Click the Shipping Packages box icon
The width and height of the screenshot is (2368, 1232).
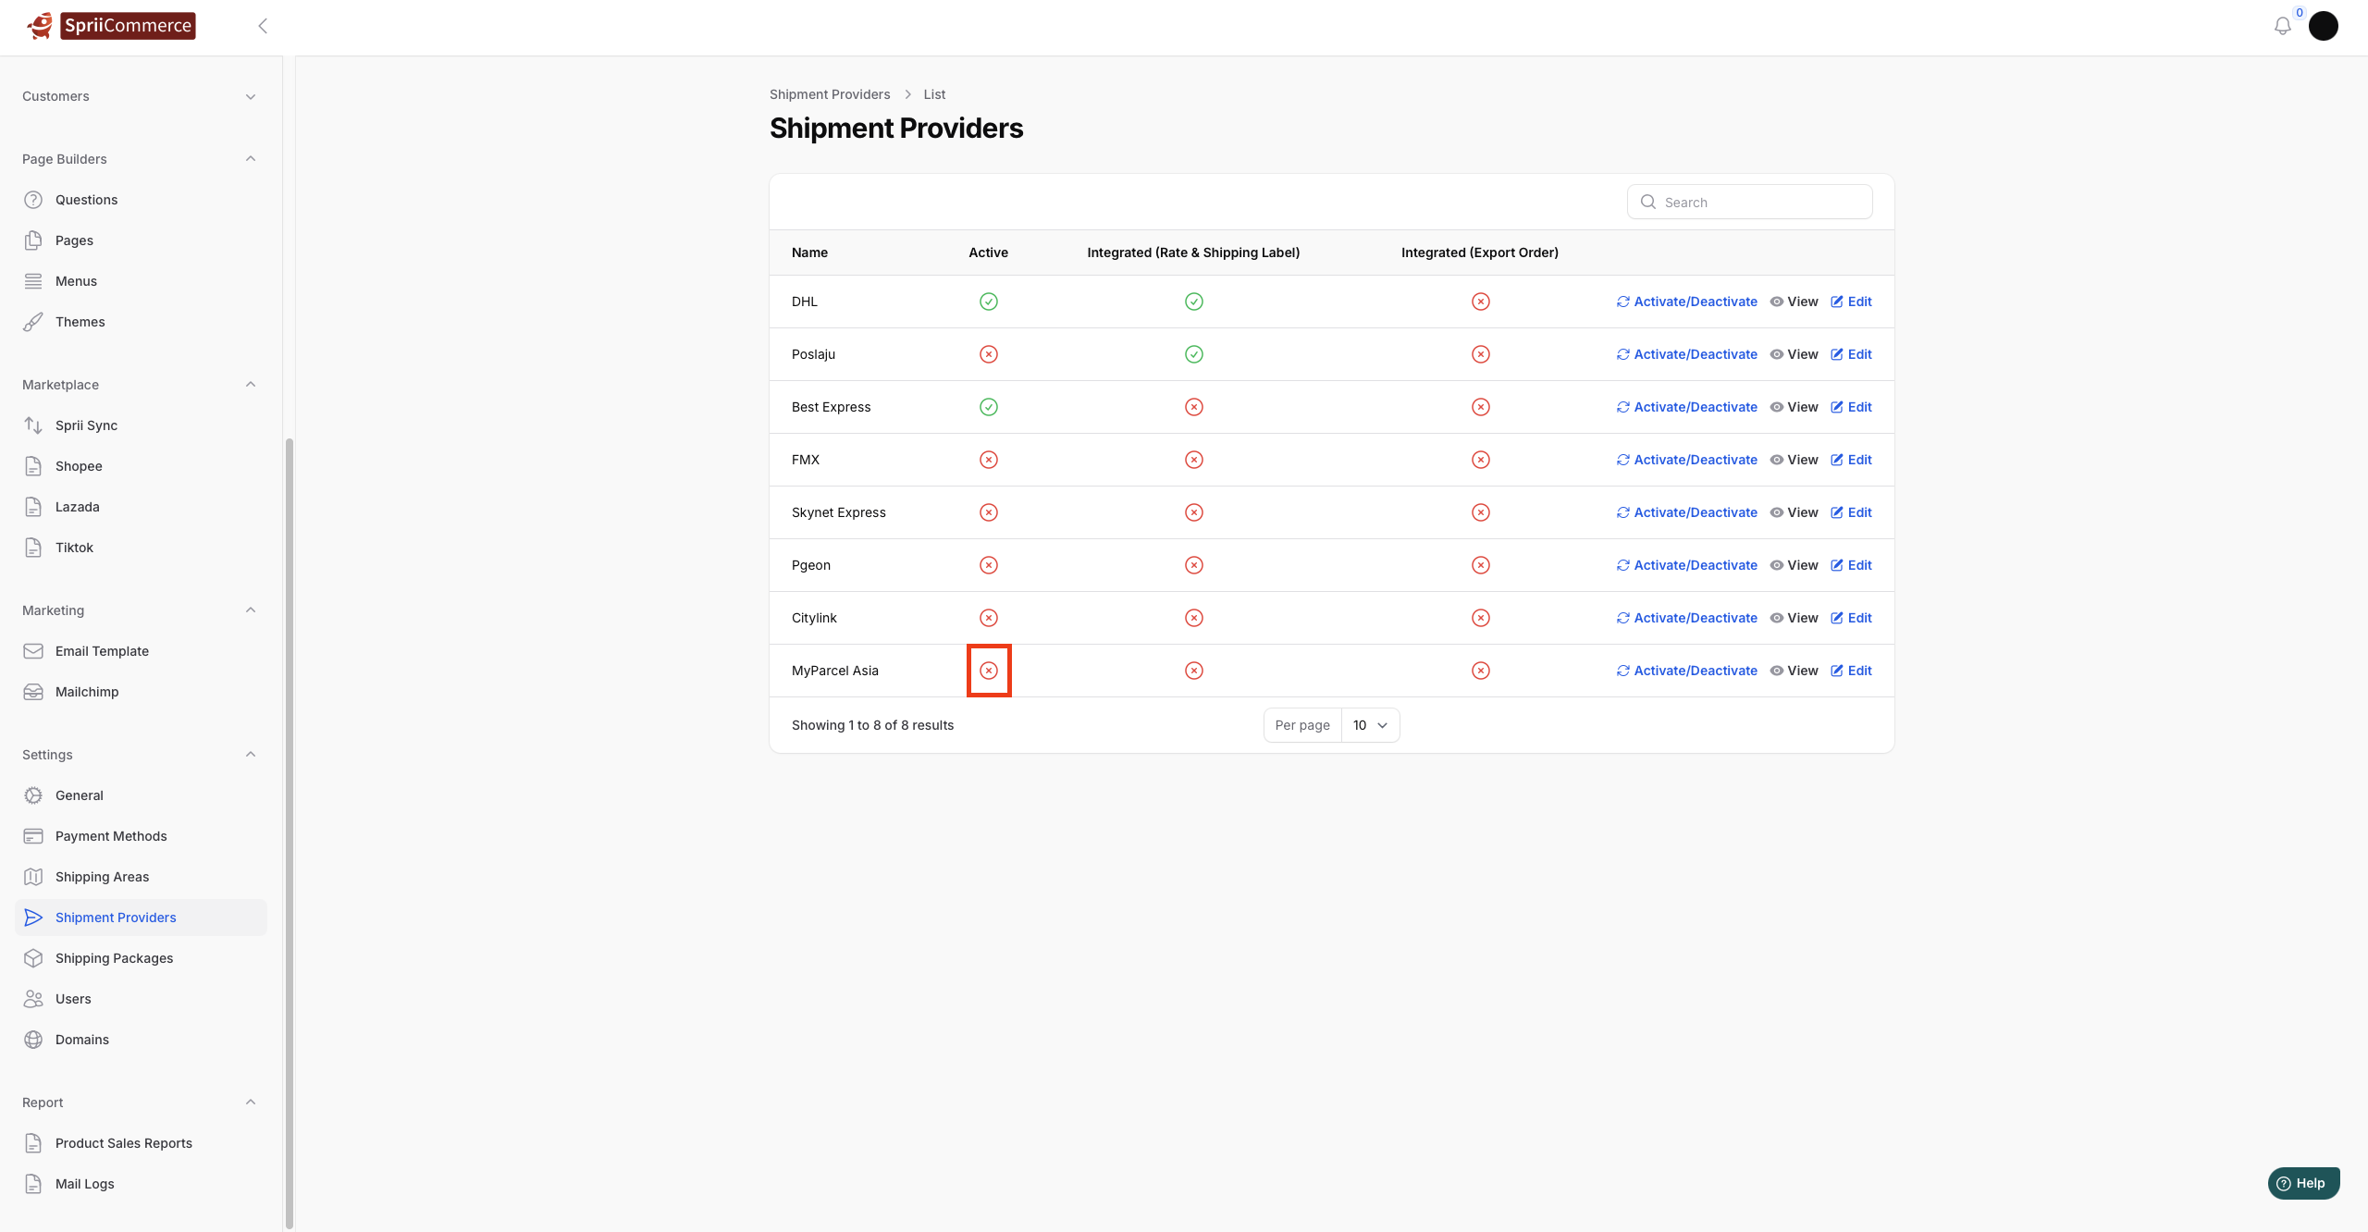[33, 958]
